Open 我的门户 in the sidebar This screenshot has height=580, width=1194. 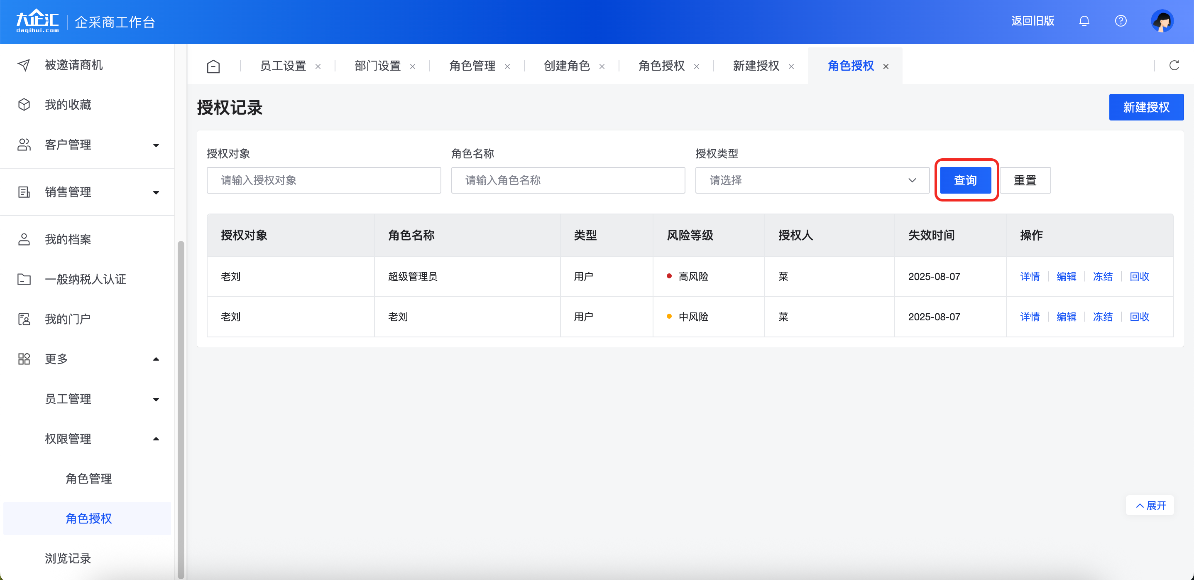point(68,319)
